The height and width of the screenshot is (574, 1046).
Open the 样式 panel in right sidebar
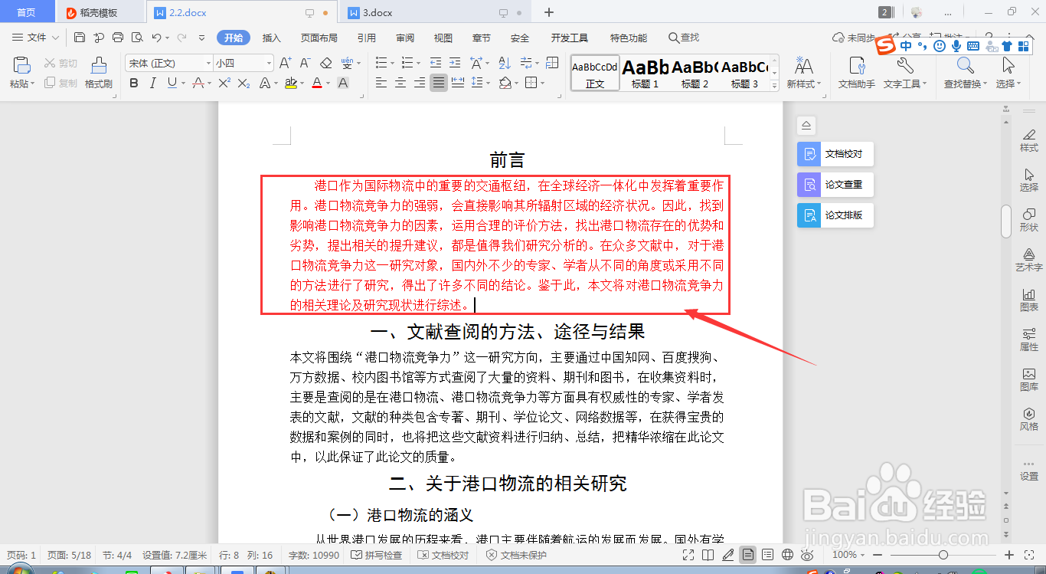pyautogui.click(x=1029, y=140)
